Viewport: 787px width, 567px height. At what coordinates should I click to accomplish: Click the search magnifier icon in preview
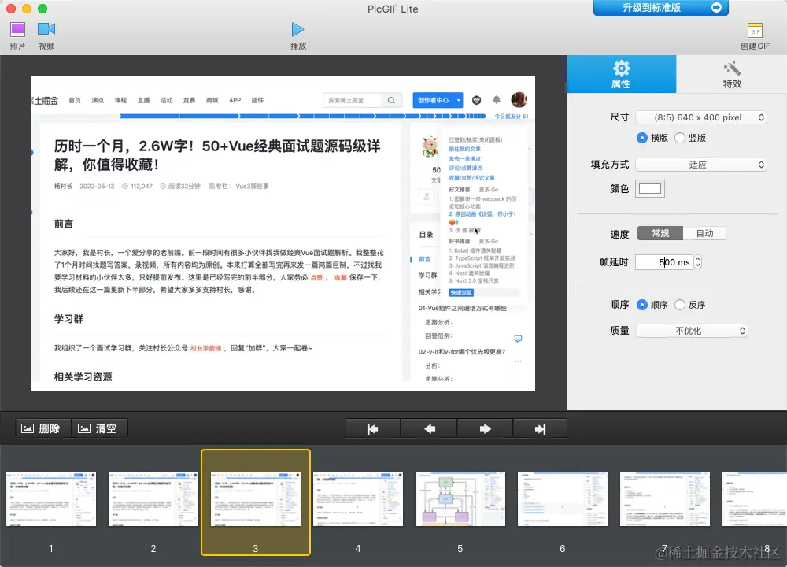(x=391, y=101)
